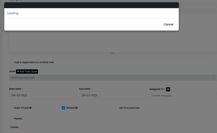Click the plus icon beside Assigned To
Image resolution: width=217 pixels, height=133 pixels.
(x=168, y=89)
